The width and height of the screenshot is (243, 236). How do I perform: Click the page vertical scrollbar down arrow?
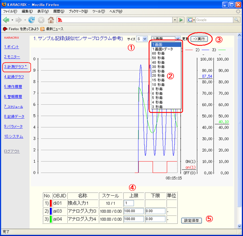239,226
